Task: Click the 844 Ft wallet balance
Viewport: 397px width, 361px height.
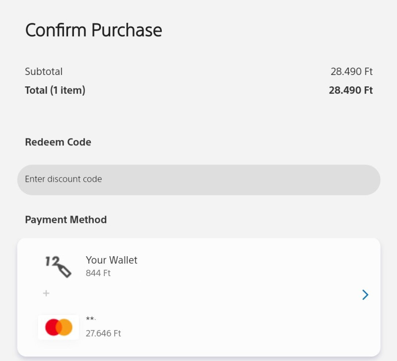Action: tap(98, 273)
